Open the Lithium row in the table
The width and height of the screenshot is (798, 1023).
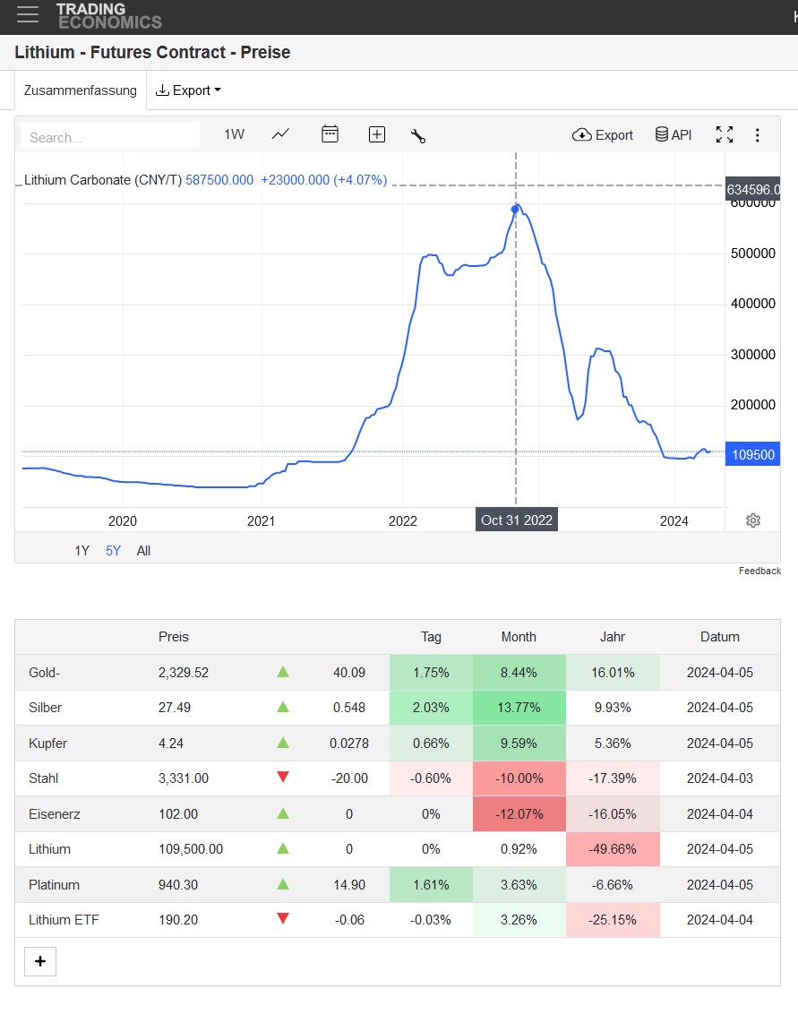(49, 849)
